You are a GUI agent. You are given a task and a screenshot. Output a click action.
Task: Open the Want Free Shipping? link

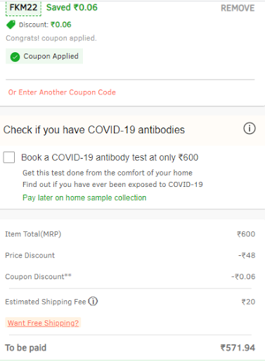(x=43, y=323)
